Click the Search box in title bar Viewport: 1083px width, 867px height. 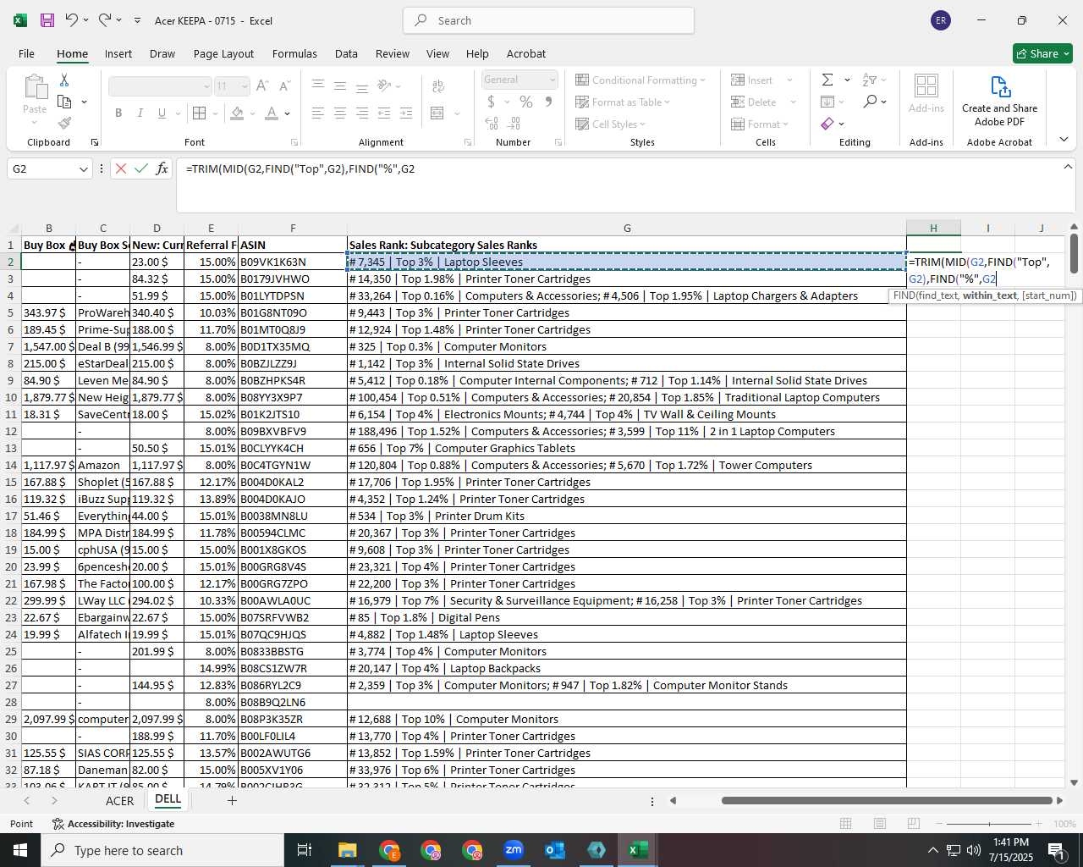coord(549,20)
